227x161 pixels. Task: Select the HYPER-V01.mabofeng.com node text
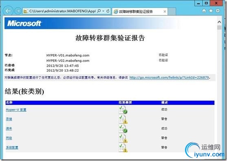68,55
